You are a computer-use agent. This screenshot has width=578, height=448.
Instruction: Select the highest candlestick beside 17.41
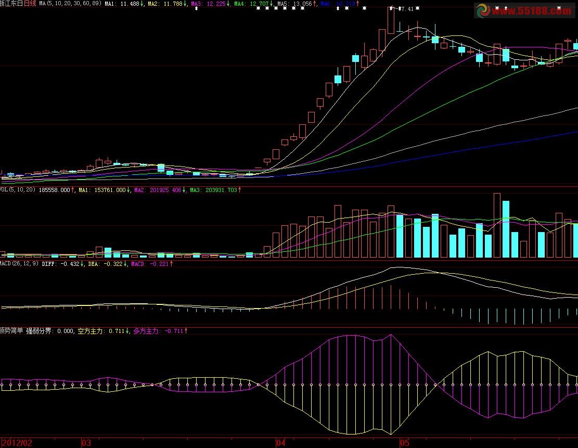pyautogui.click(x=391, y=20)
